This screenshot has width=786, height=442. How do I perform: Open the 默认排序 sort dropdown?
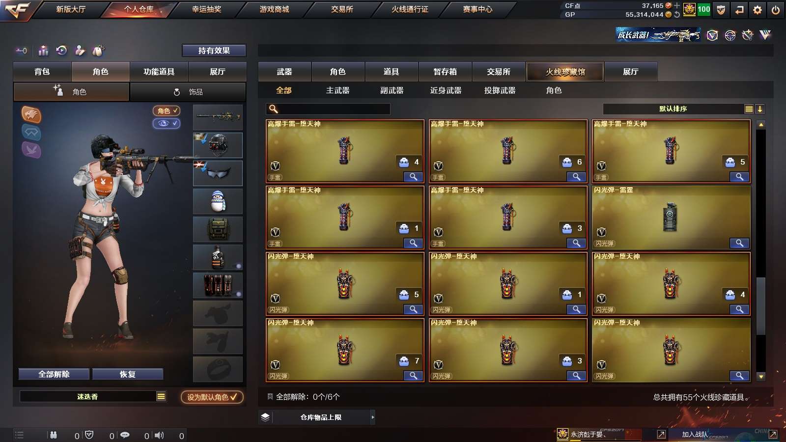(678, 109)
